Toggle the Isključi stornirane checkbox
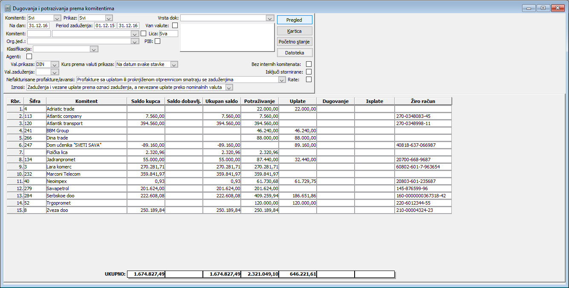The height and width of the screenshot is (288, 569). (x=309, y=72)
